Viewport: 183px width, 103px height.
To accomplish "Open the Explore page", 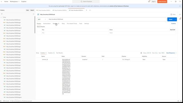I will 24,1.
